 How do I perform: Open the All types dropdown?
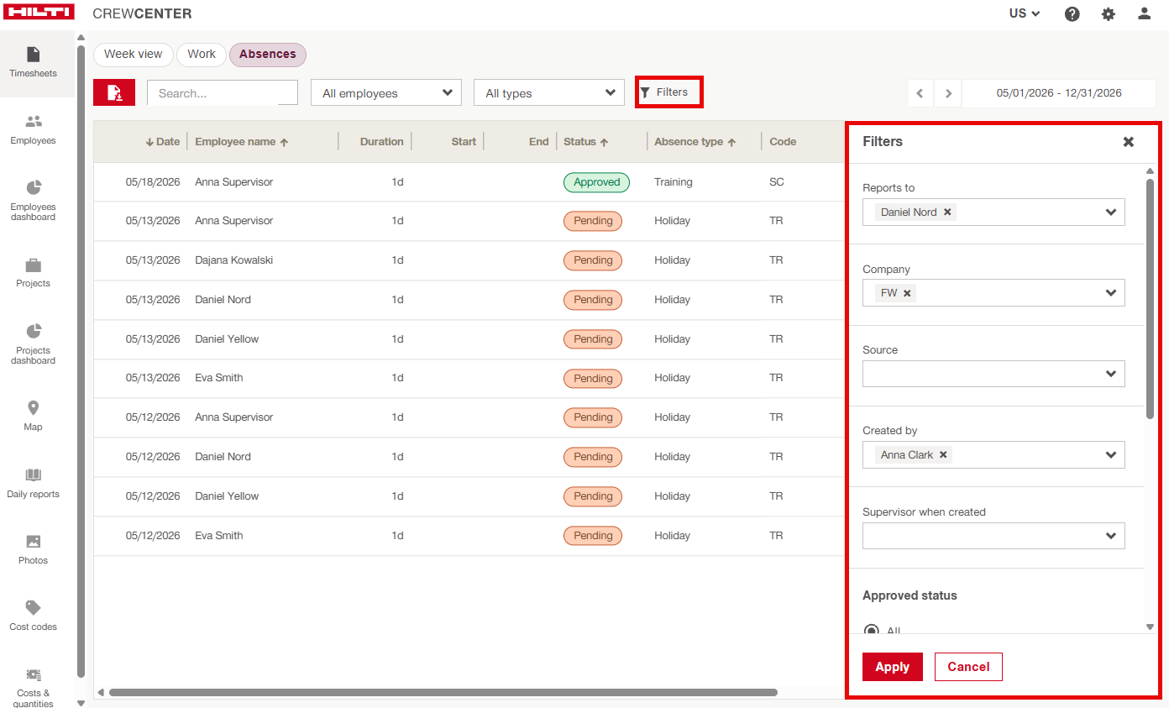[x=549, y=93]
